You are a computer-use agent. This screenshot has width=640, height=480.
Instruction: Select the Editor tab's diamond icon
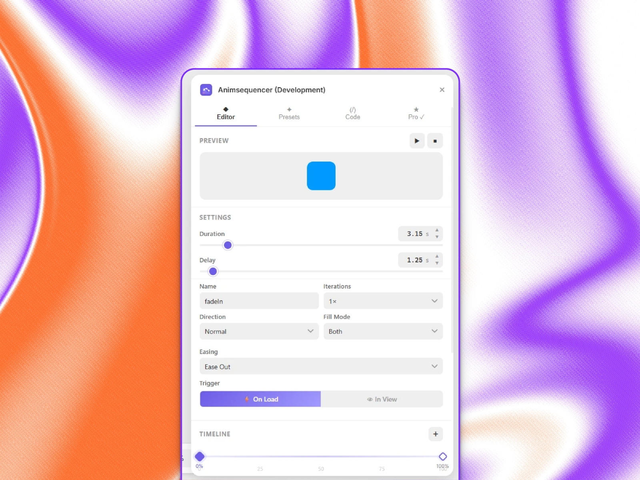tap(226, 109)
